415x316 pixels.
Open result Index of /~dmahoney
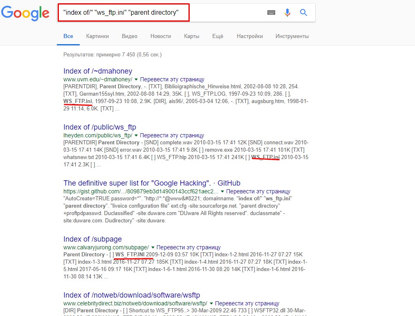click(x=98, y=71)
